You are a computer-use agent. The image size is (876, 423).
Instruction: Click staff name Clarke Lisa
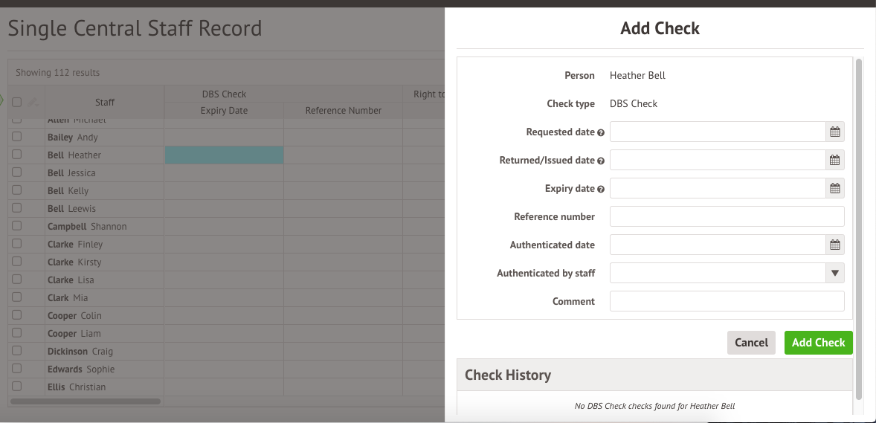pyautogui.click(x=71, y=280)
